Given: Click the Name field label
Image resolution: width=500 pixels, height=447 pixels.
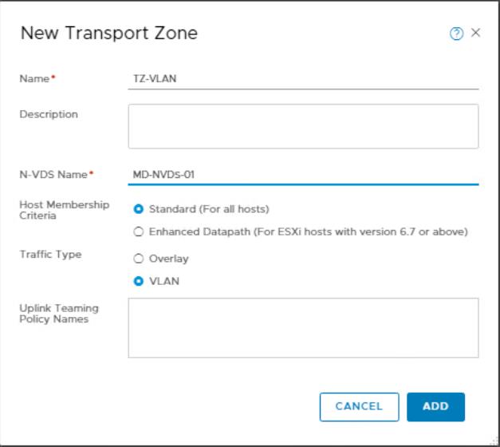Looking at the screenshot, I should [x=34, y=78].
